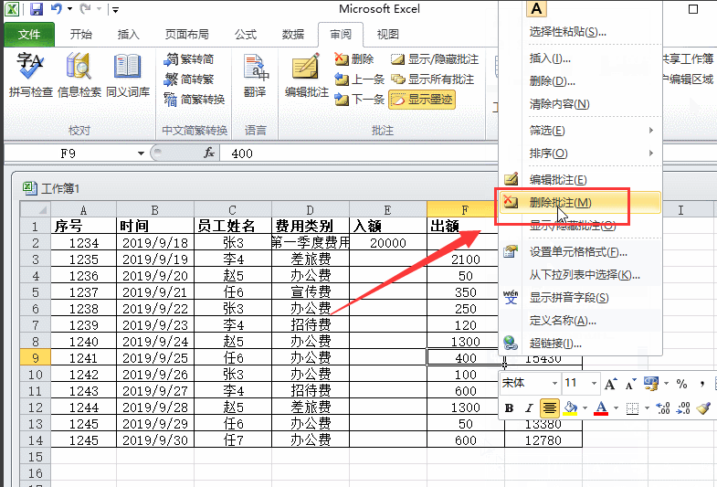Choose 超链接(I)... in context menu
The image size is (717, 487).
(x=580, y=344)
